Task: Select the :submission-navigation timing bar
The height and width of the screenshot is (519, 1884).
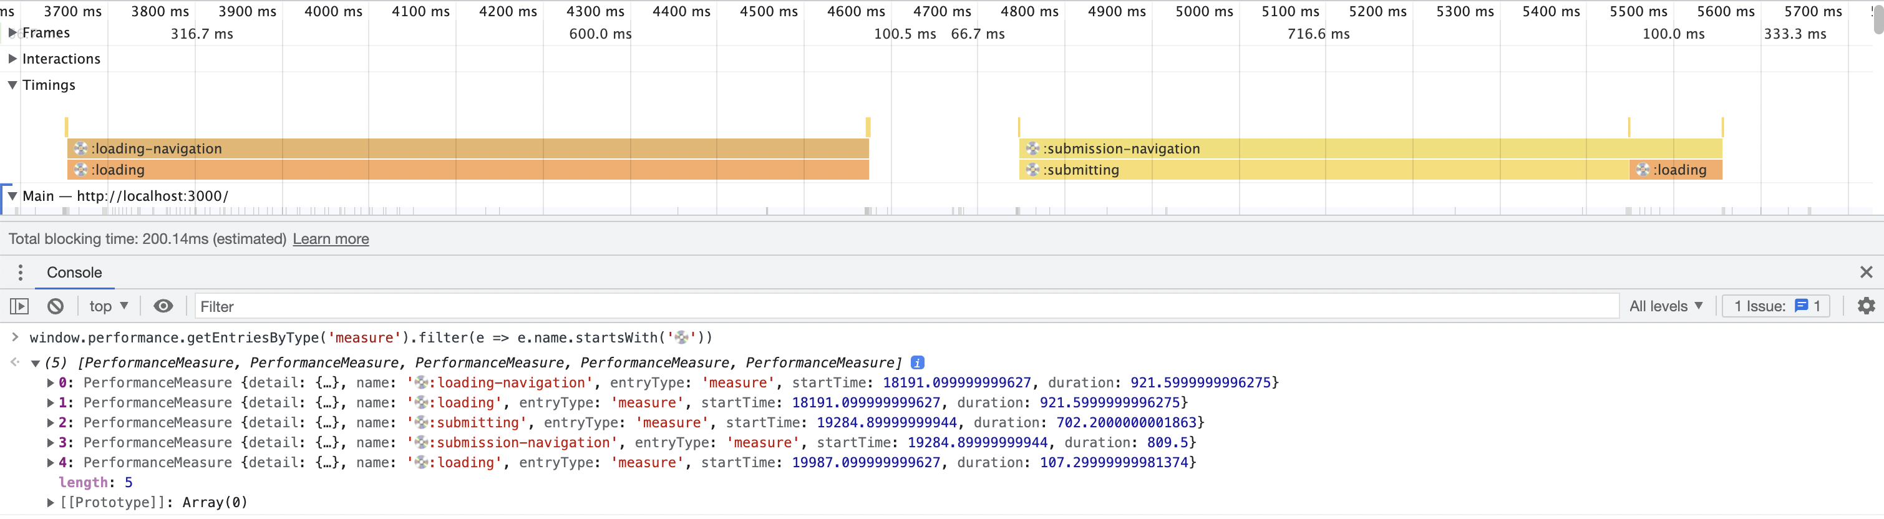Action: 1371,148
